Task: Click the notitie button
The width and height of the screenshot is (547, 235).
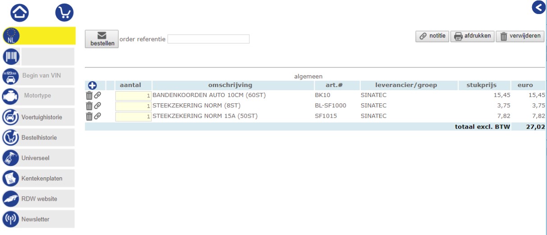Action: point(432,36)
